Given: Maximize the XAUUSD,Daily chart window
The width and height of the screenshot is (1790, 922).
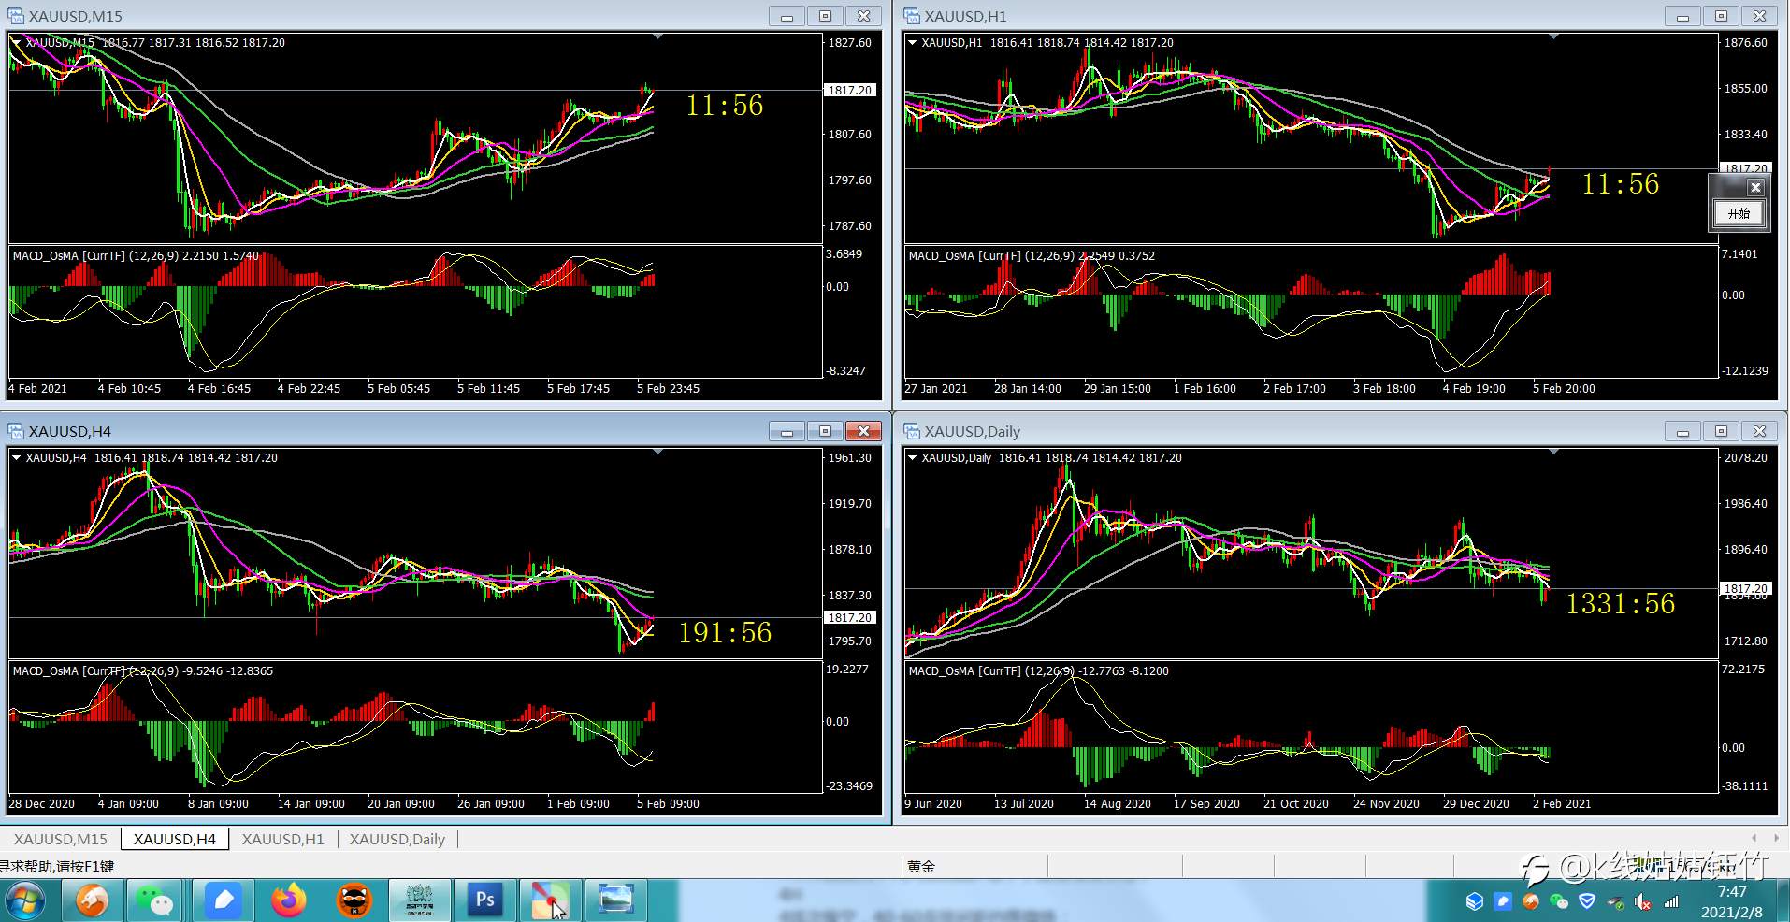Looking at the screenshot, I should pos(1721,431).
